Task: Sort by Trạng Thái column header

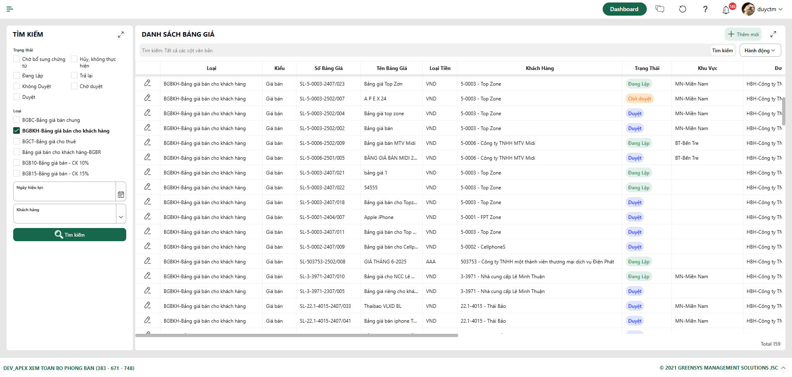Action: click(x=647, y=68)
